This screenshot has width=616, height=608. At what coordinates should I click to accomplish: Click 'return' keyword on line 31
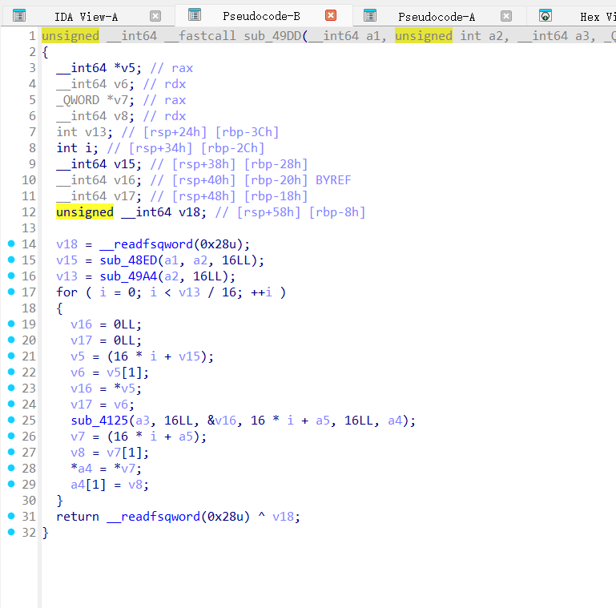78,517
